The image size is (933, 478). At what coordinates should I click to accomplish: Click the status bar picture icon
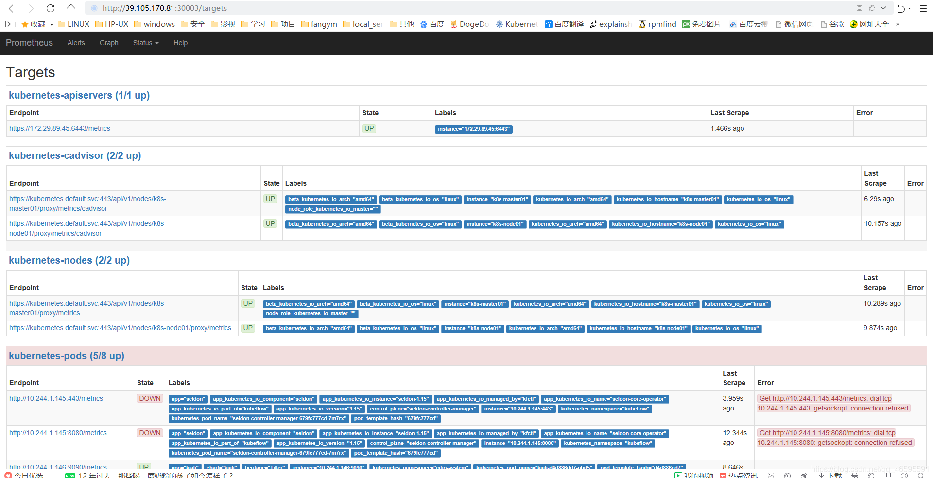771,475
